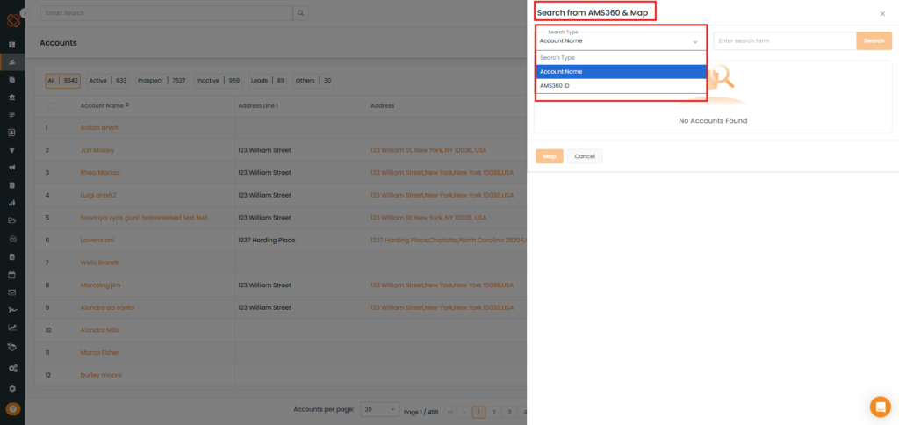
Task: Close the Search from AMS360 panel
Action: [882, 14]
